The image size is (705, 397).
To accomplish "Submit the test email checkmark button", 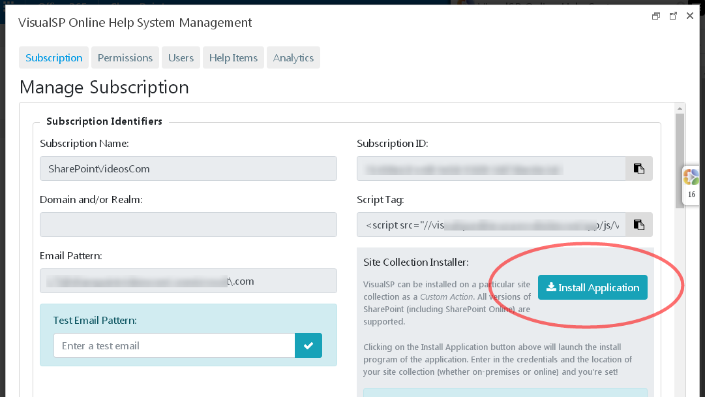I will (308, 345).
